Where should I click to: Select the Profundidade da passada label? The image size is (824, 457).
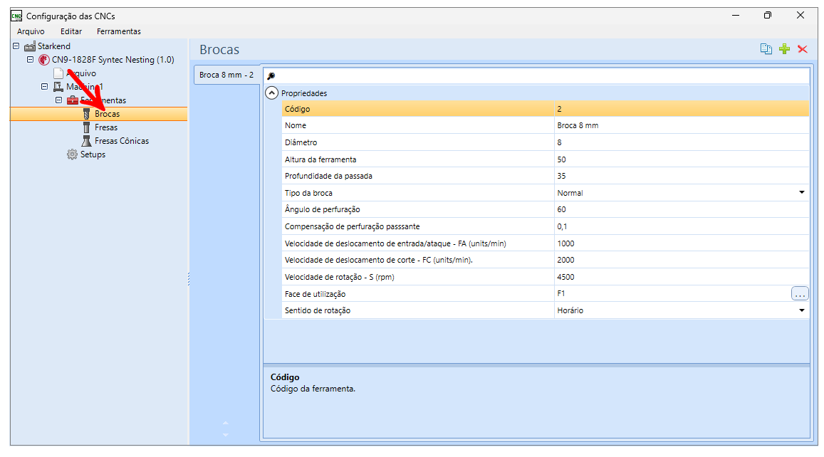pos(328,176)
